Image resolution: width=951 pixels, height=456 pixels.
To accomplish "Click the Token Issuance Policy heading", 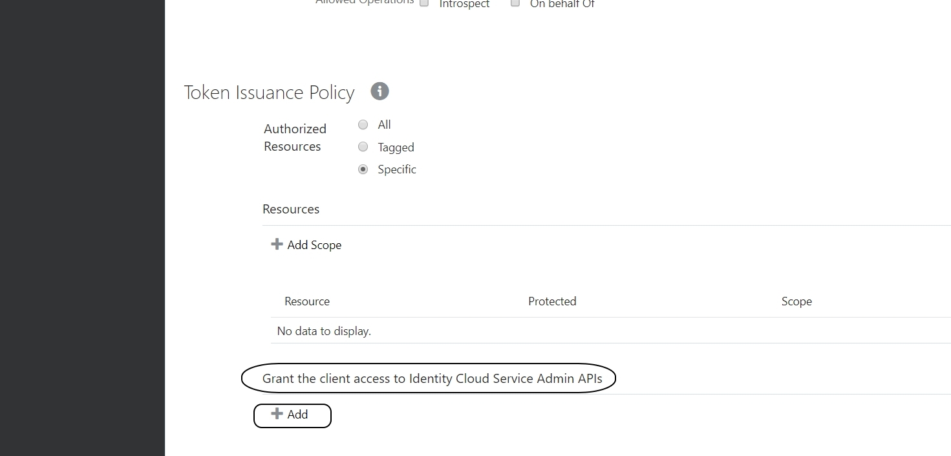I will [x=269, y=92].
